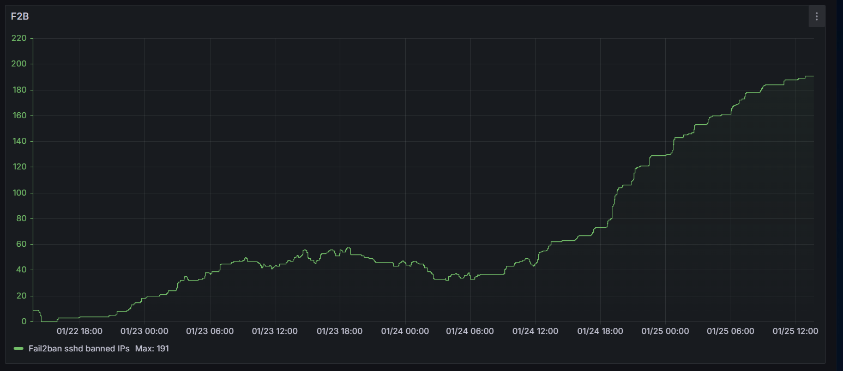Click the 200 y-axis label
This screenshot has height=371, width=843.
point(19,64)
